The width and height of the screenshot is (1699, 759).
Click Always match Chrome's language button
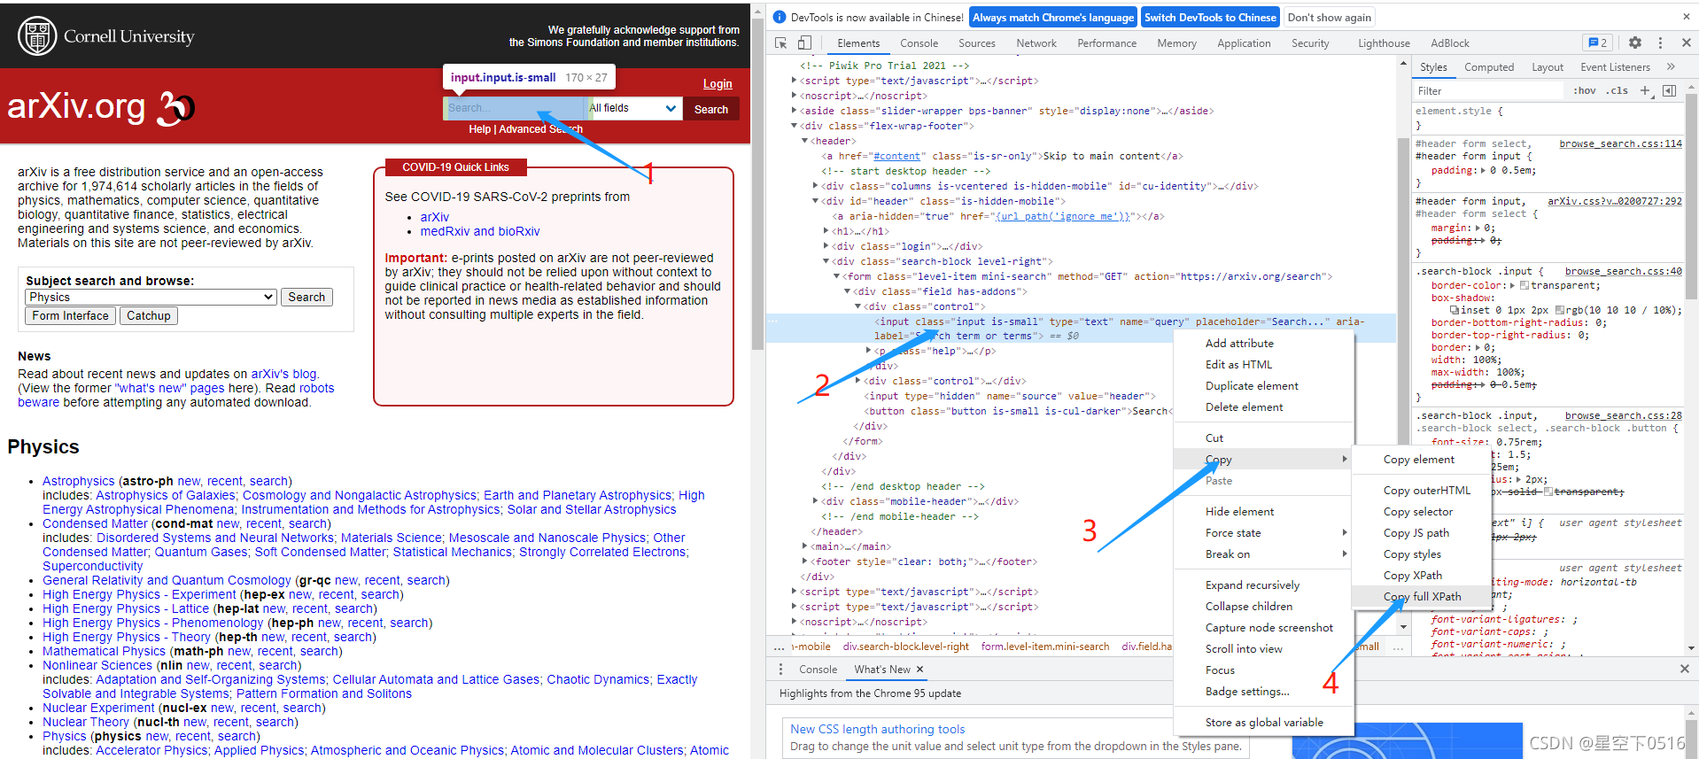click(1052, 17)
